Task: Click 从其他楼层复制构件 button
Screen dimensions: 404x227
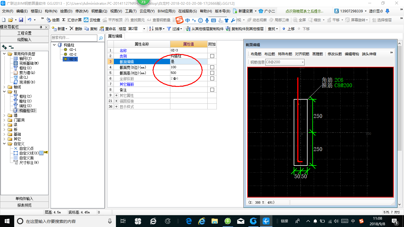Action: (205, 29)
